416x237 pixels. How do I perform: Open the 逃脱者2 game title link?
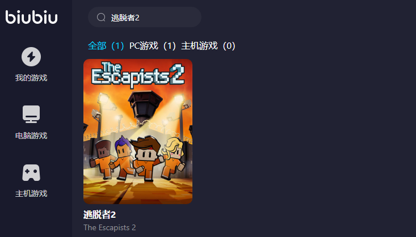99,215
